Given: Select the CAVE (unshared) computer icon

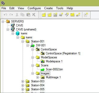Looking at the screenshot, I should pos(13,29).
